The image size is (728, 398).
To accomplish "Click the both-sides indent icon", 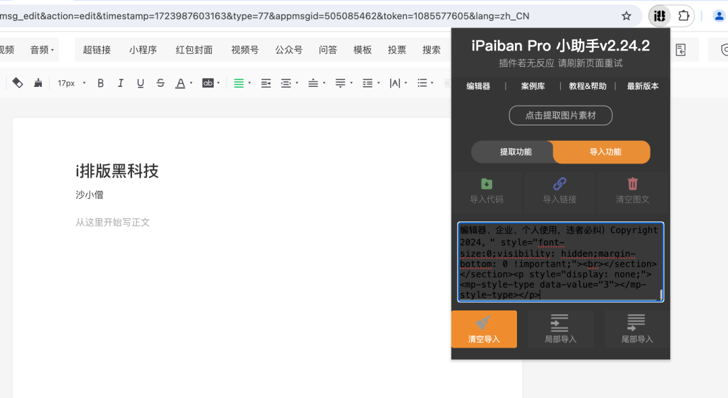I will point(286,83).
